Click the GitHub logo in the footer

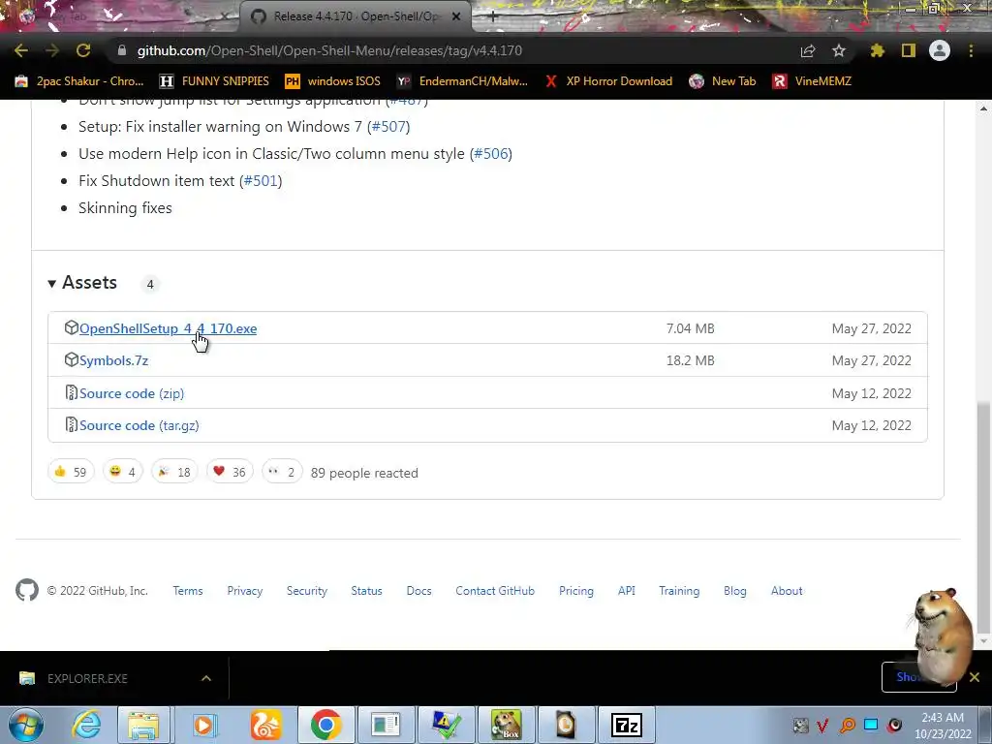point(26,590)
